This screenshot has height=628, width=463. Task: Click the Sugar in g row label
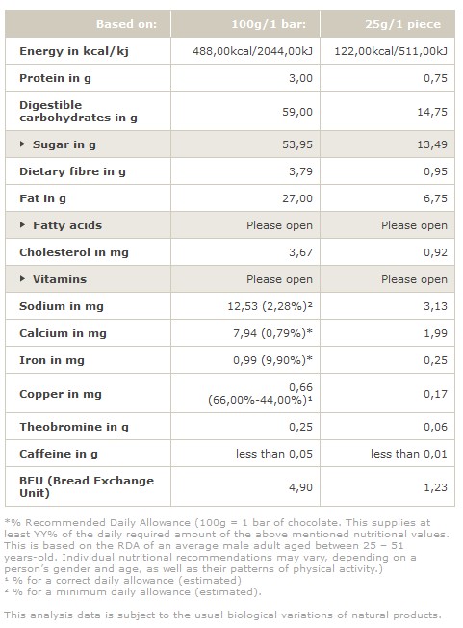click(x=64, y=144)
